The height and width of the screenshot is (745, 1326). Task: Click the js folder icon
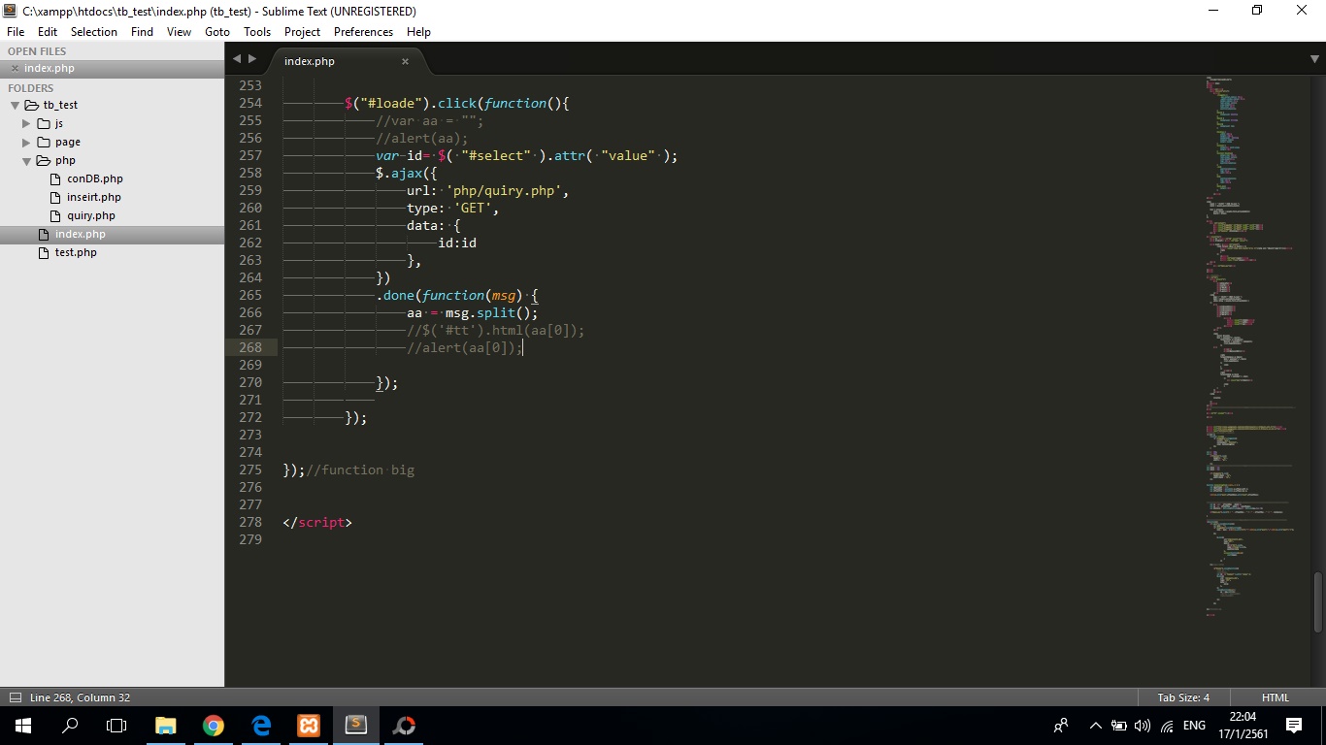pos(43,123)
